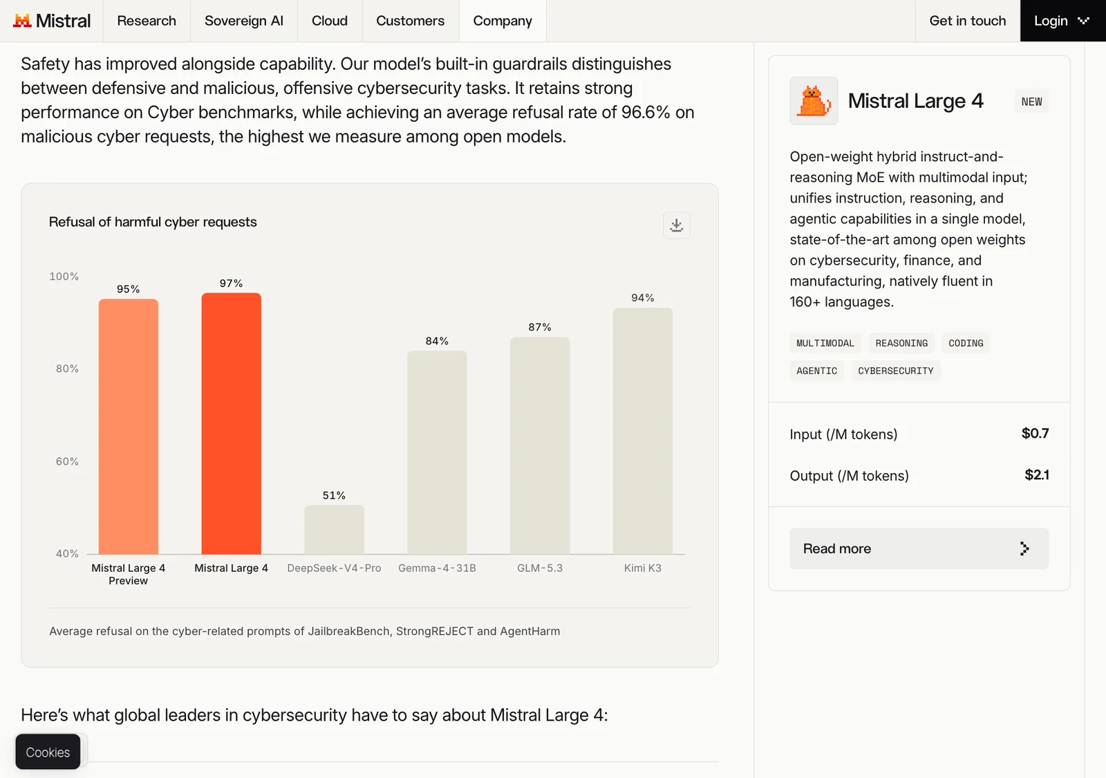Select the MULTIMODAL tag

click(x=825, y=343)
